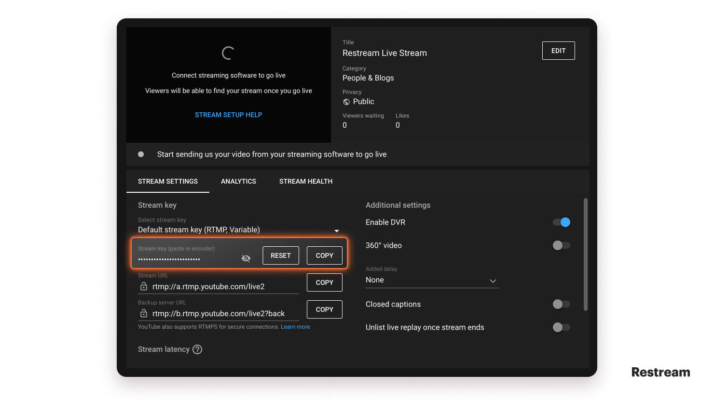714x401 pixels.
Task: Enable the 360° video toggle
Action: click(561, 245)
